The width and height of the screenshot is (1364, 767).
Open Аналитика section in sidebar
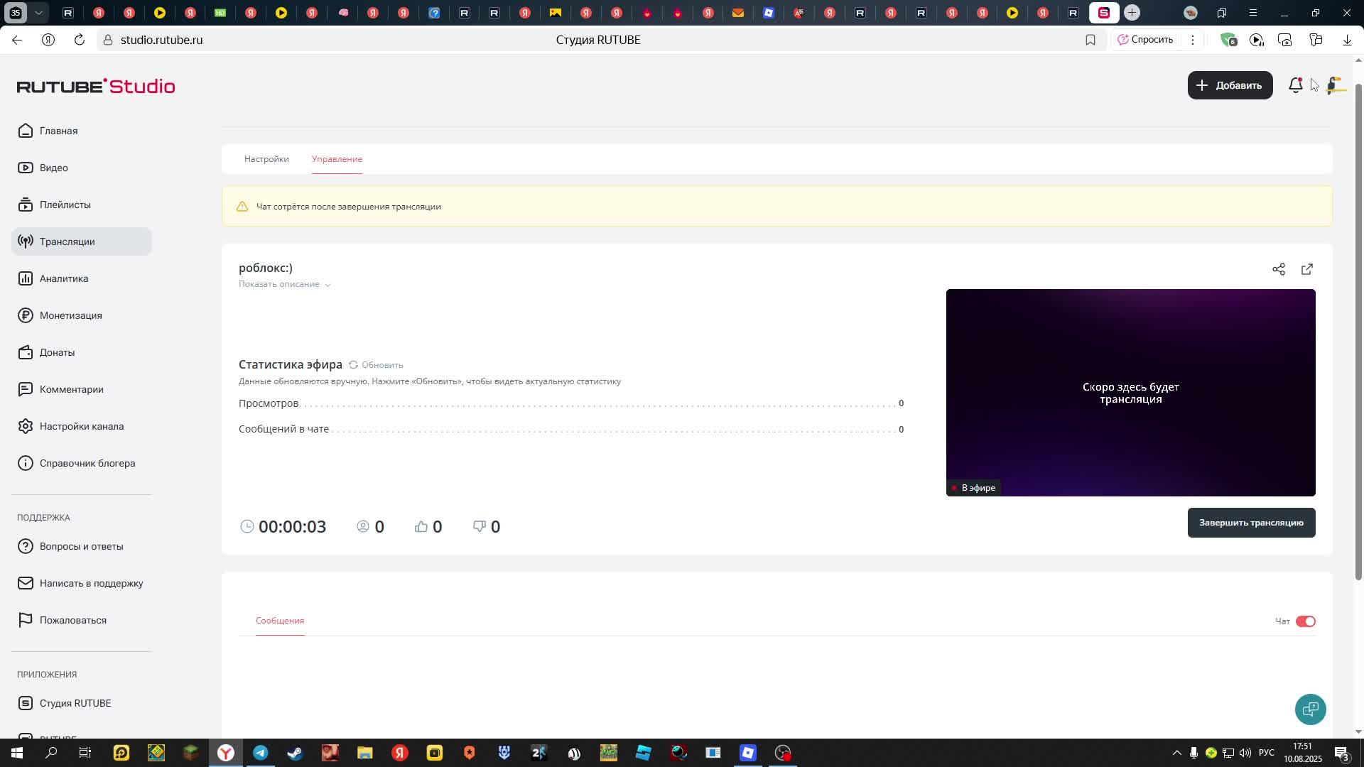point(64,278)
